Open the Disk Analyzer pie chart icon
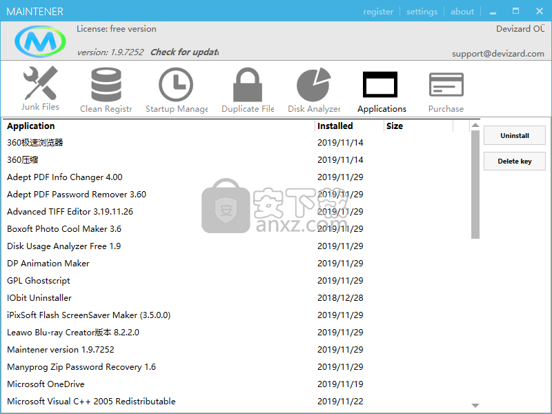Viewport: 552px width, 414px height. tap(314, 84)
